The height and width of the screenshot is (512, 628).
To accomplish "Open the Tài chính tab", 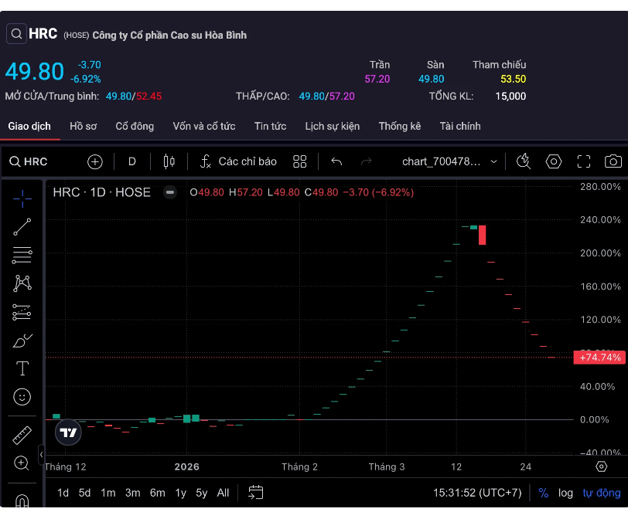I will 460,127.
